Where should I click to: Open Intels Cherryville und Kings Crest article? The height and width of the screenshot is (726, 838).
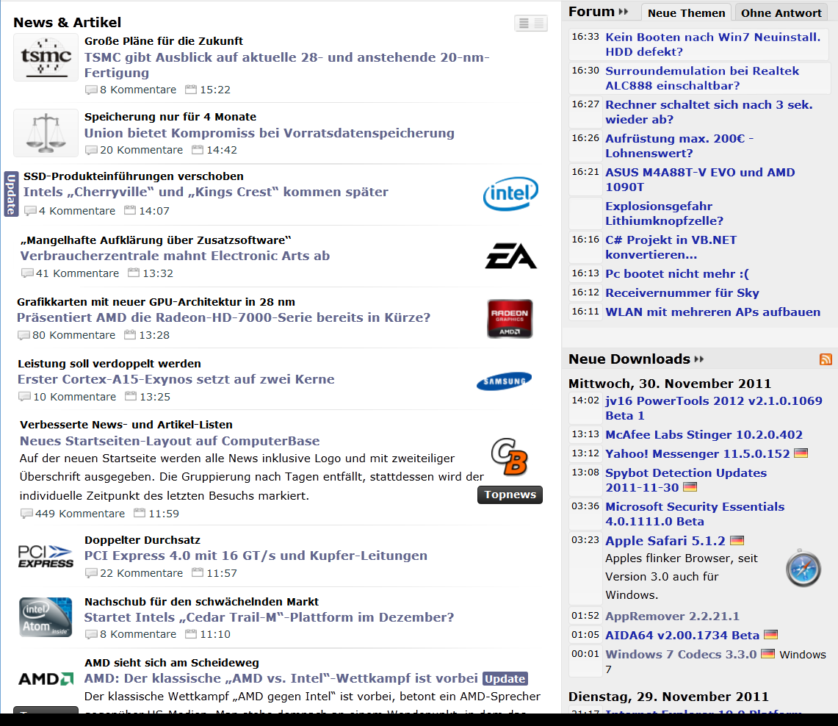[x=206, y=192]
